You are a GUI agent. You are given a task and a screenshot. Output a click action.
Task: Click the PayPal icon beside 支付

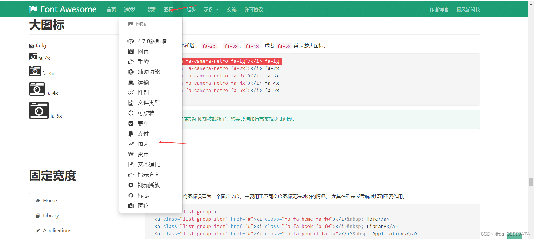click(131, 134)
